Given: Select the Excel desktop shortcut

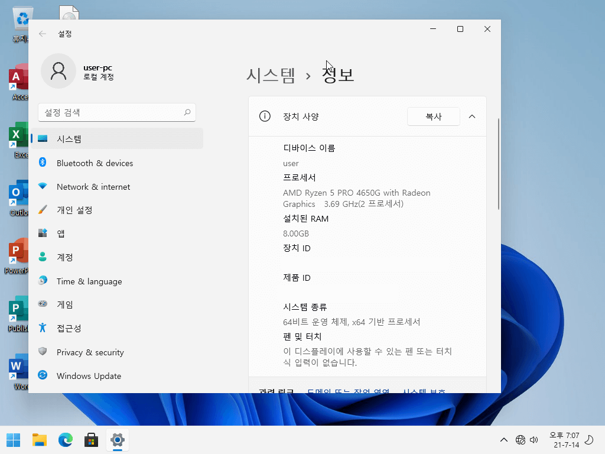Looking at the screenshot, I should pos(18,140).
